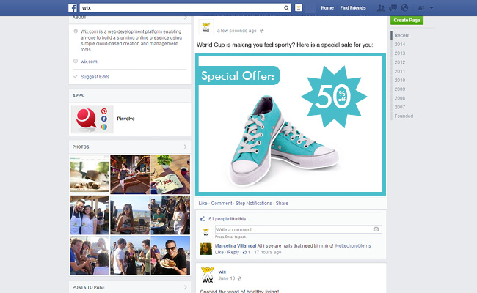Screen dimensions: 477x293
Task: Open photo of couple in white aprons
Action: [90, 215]
